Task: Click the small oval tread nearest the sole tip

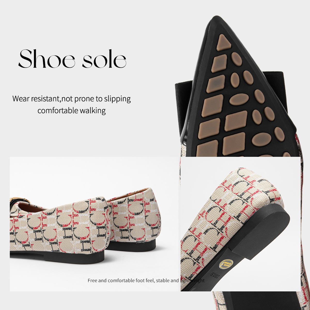Action: point(236,59)
